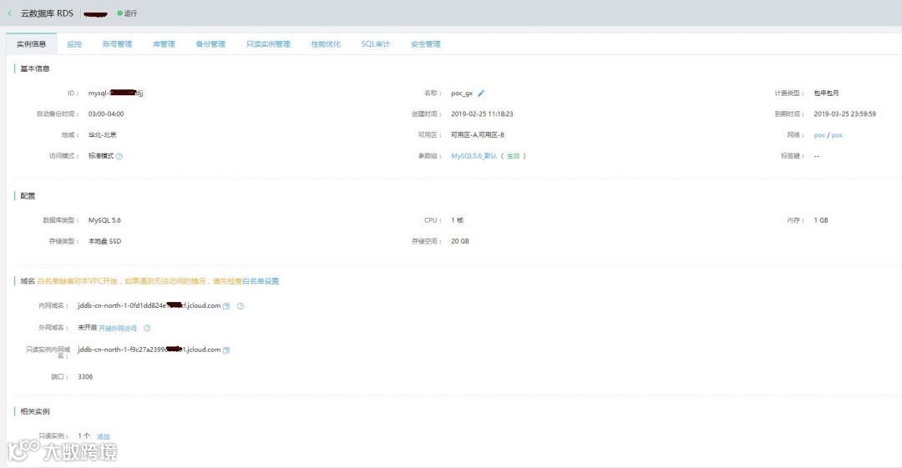Select the memory value 1 GB

tap(821, 220)
